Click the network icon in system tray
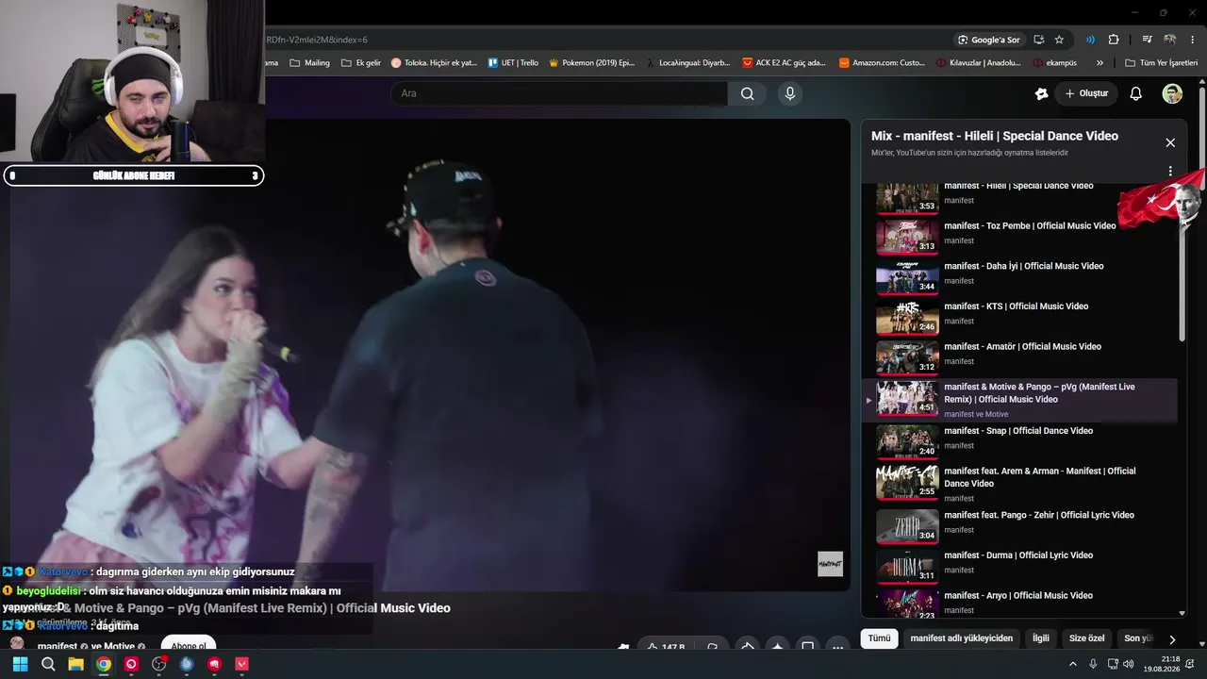This screenshot has height=679, width=1207. pos(1113,664)
